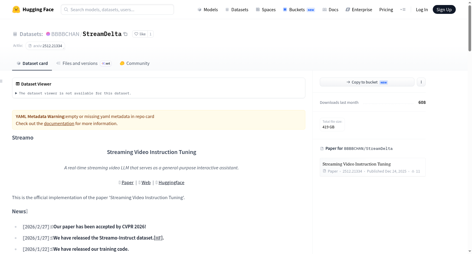Open the YAML documentation link
This screenshot has width=472, height=254.
click(x=59, y=124)
